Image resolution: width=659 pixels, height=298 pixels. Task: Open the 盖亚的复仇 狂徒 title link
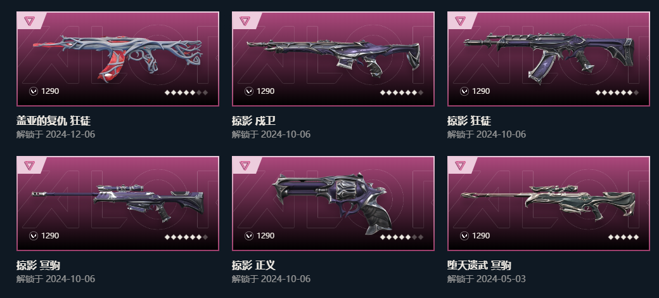tap(53, 121)
